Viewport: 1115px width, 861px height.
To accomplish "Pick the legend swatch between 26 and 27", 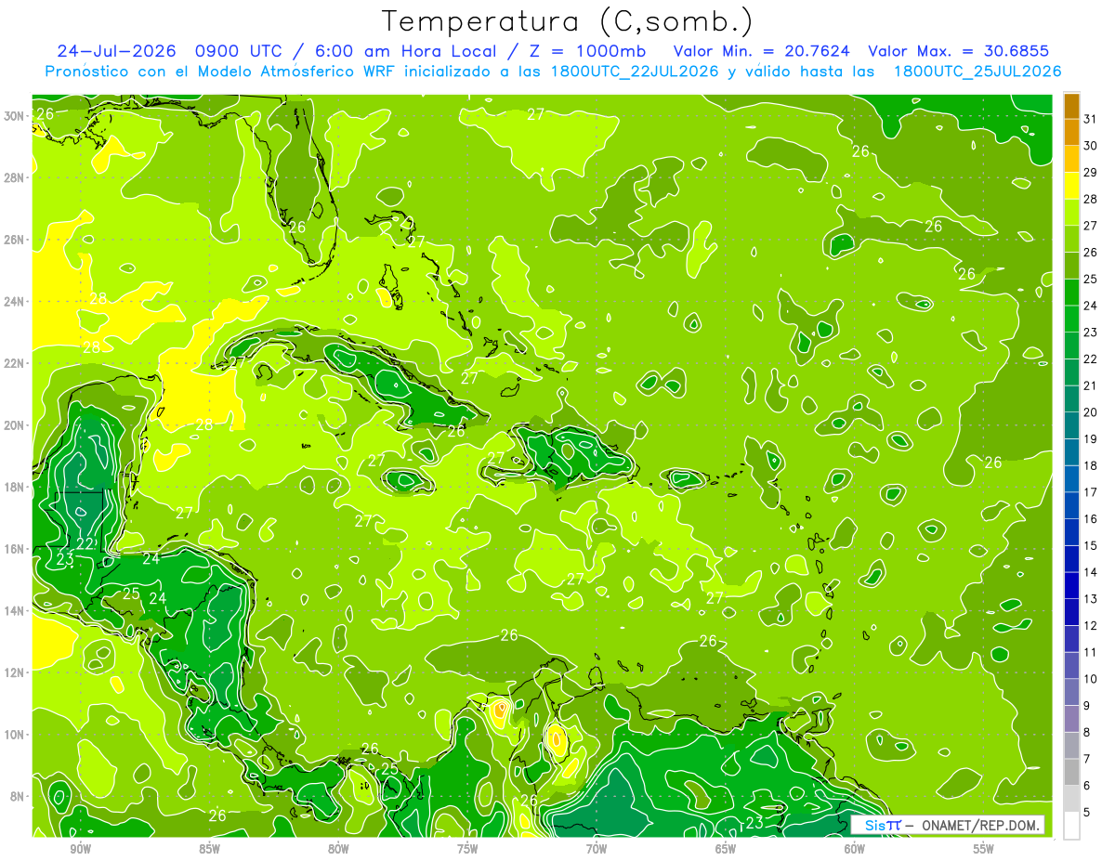I will (x=1071, y=239).
